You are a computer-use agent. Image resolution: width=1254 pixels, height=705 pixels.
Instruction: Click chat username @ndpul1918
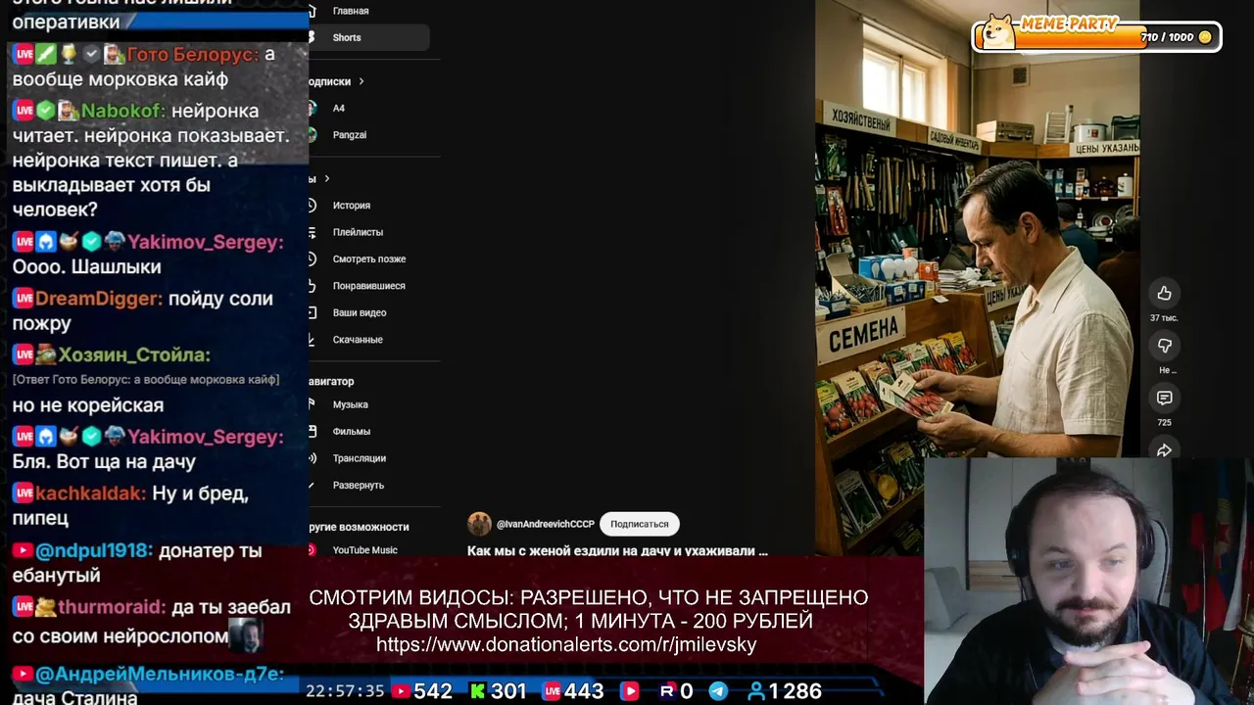pyautogui.click(x=94, y=551)
